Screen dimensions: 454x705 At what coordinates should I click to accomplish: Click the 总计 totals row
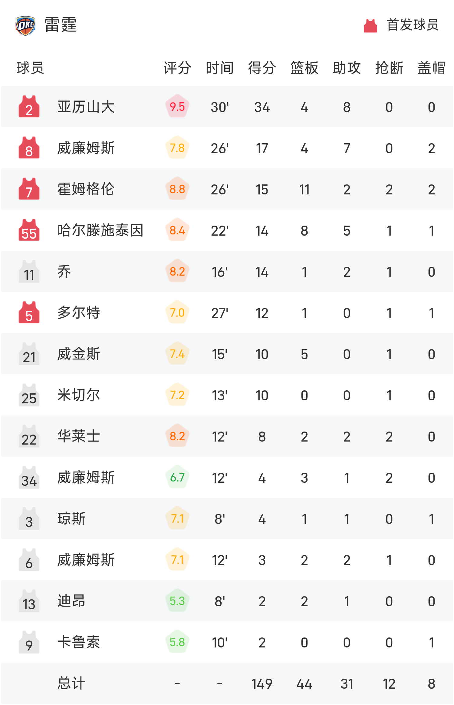point(71,683)
